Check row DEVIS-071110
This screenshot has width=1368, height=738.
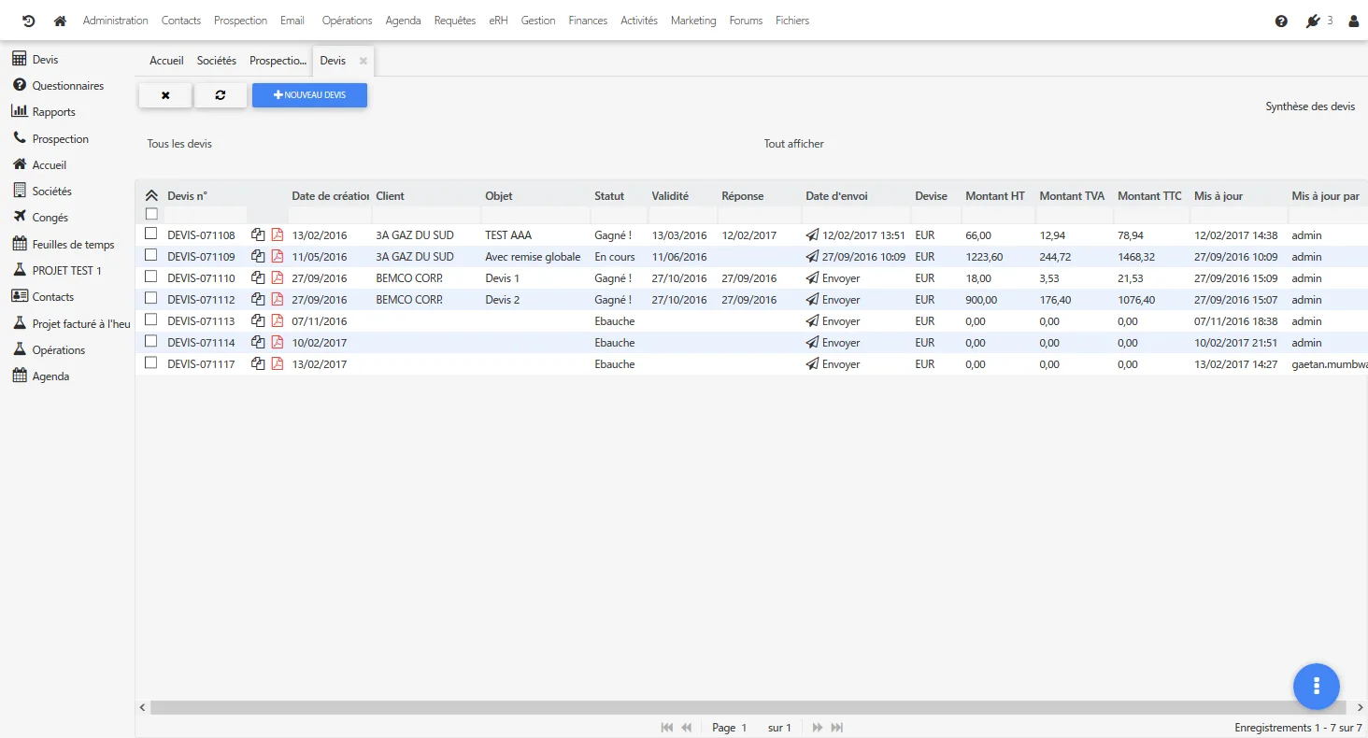pos(151,277)
